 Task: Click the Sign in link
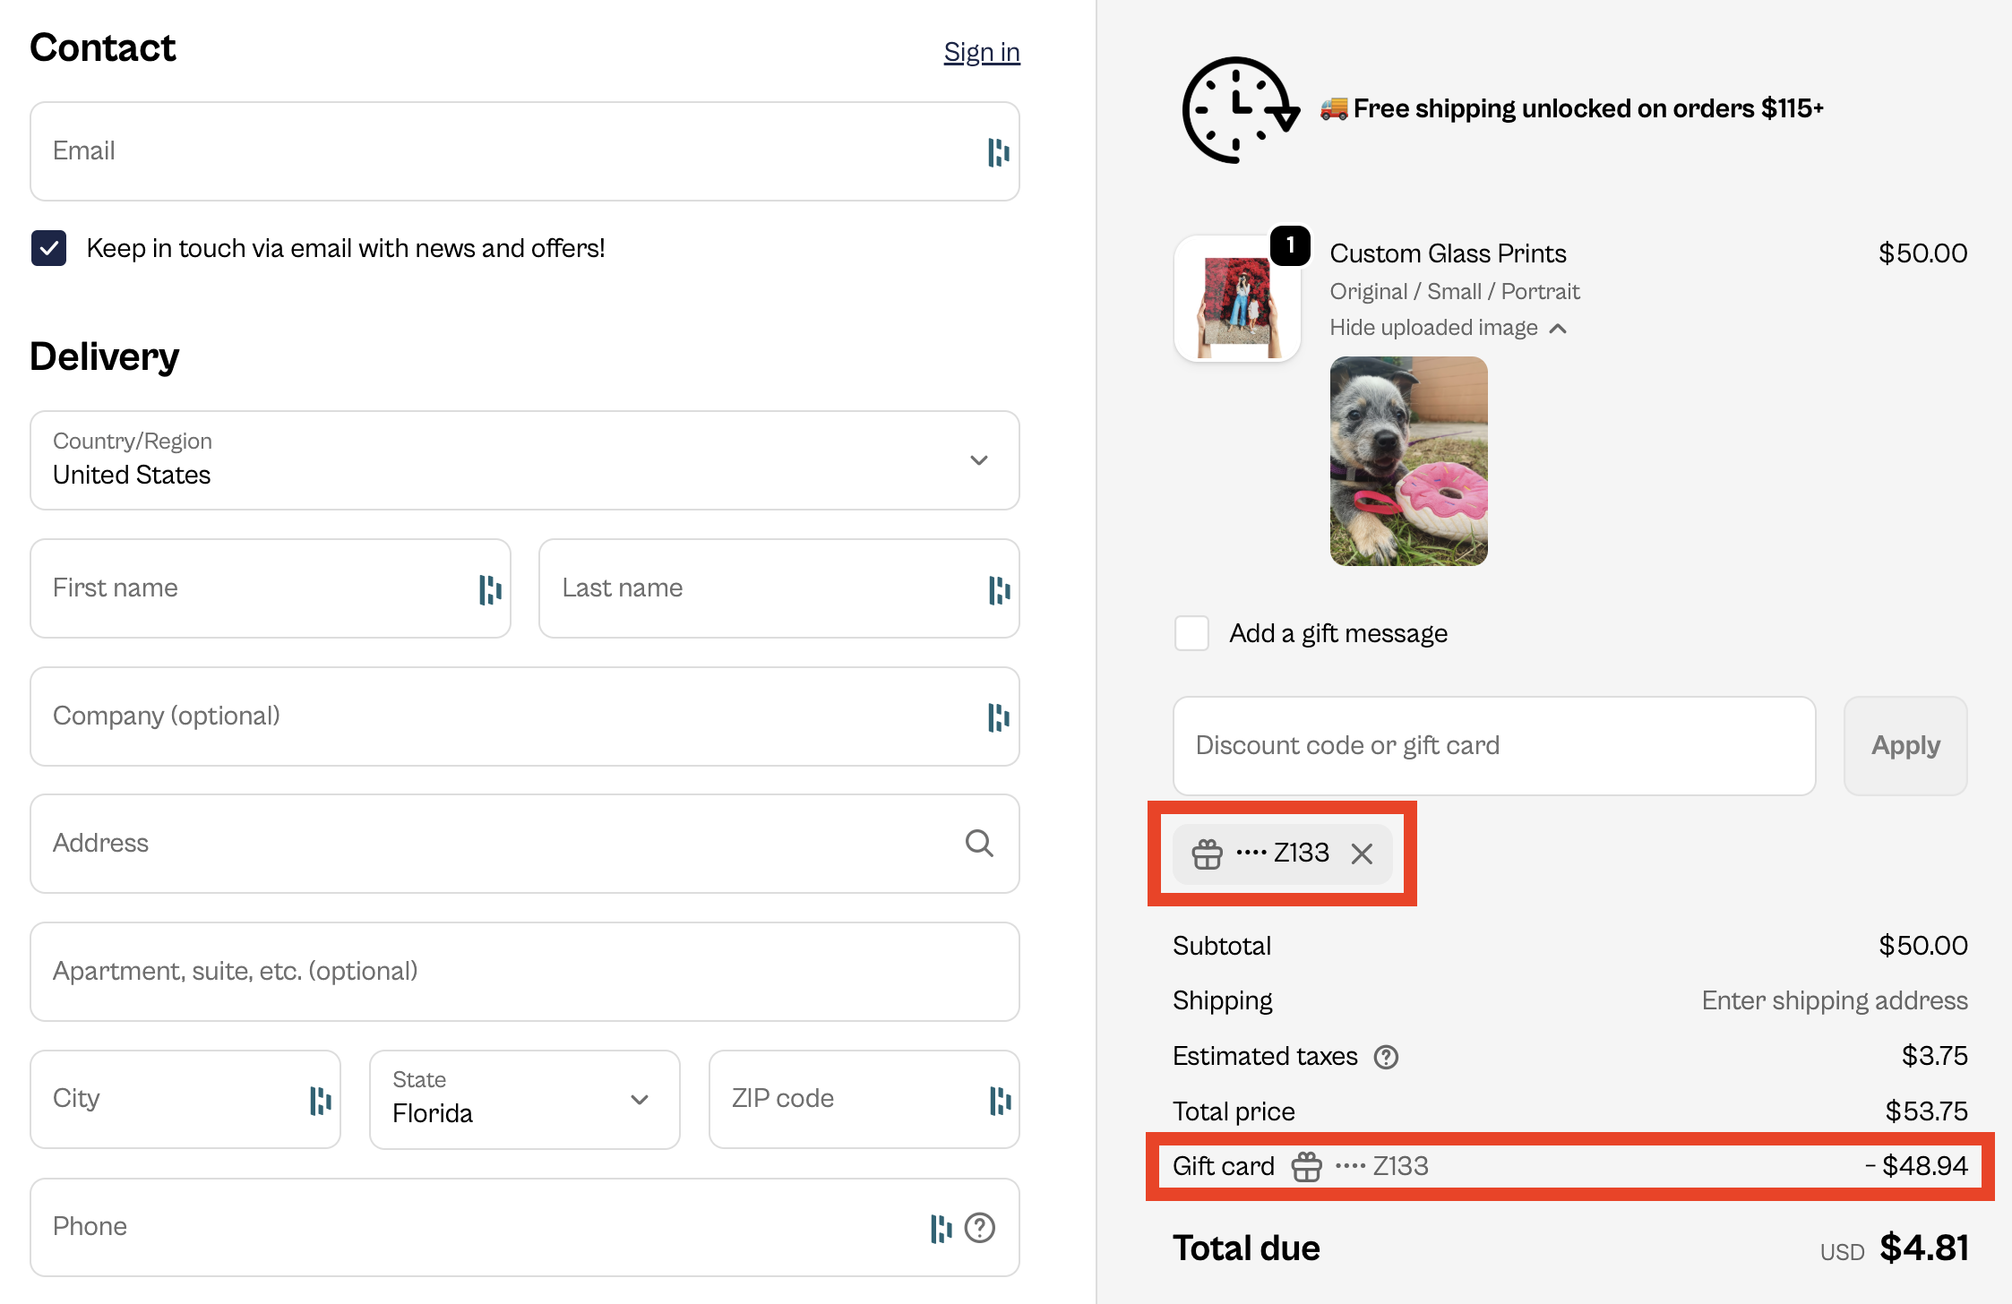(982, 52)
